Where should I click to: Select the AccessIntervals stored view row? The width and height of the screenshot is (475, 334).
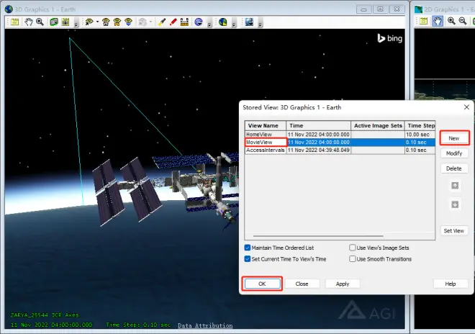pos(340,150)
